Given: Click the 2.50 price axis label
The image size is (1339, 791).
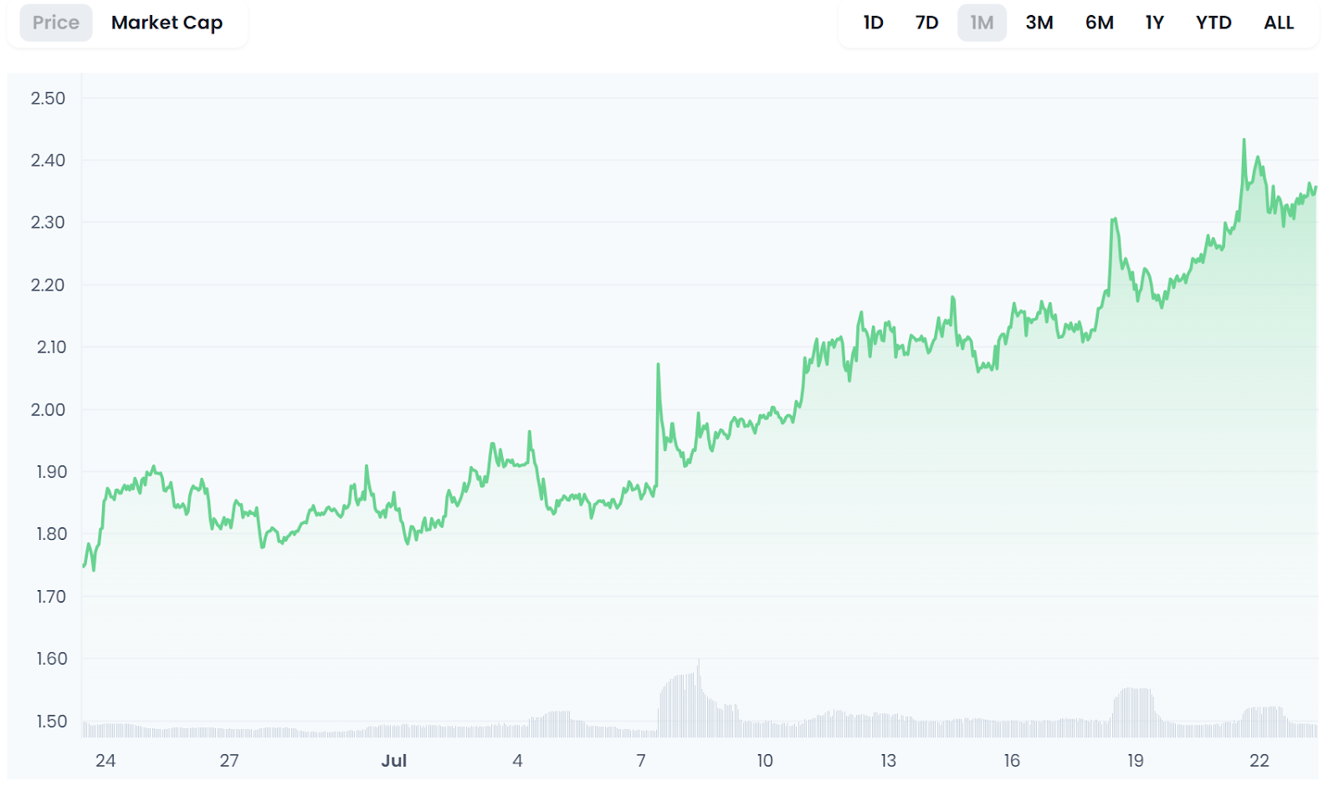Looking at the screenshot, I should 48,98.
